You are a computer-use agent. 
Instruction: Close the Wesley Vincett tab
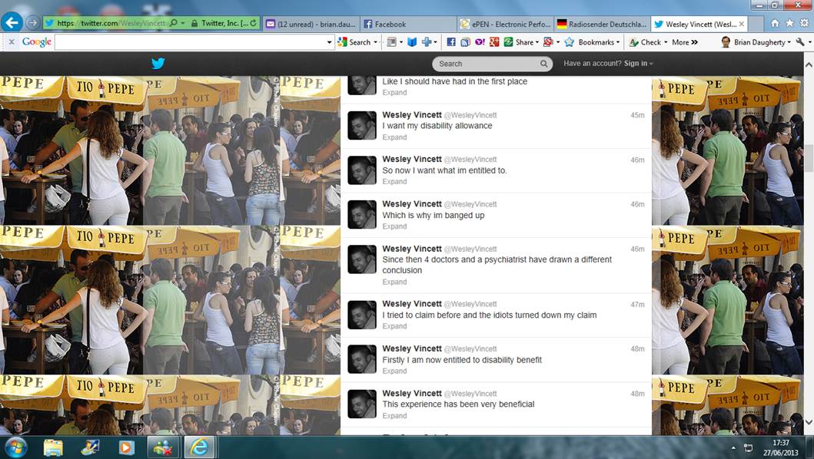(x=742, y=24)
